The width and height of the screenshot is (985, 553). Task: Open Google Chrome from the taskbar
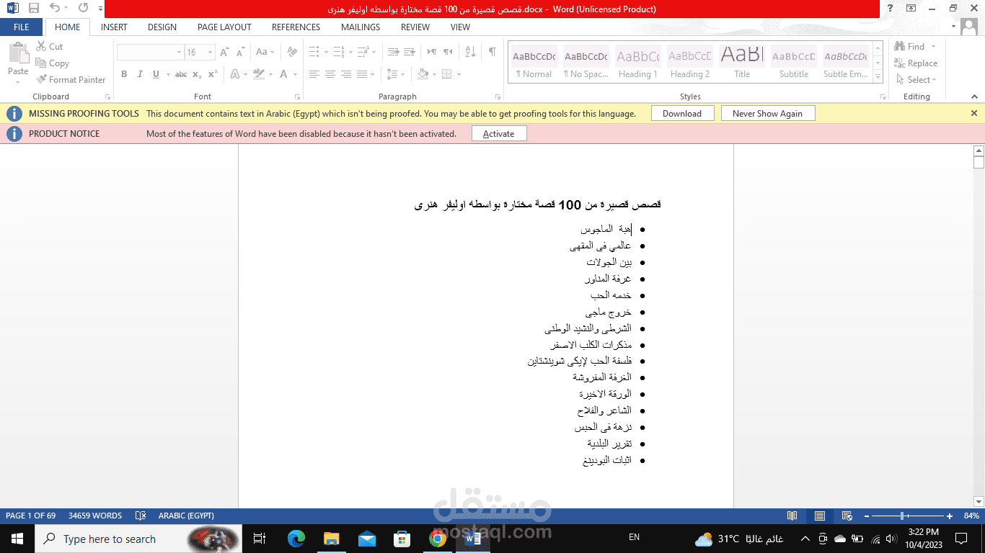coord(438,539)
